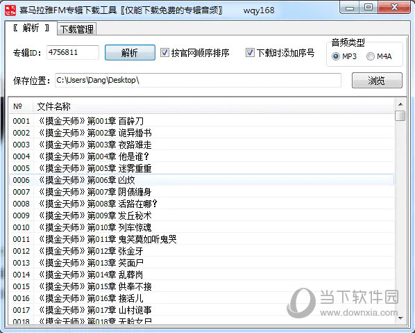
Task: Click the 保存位置 path field
Action: [x=198, y=80]
